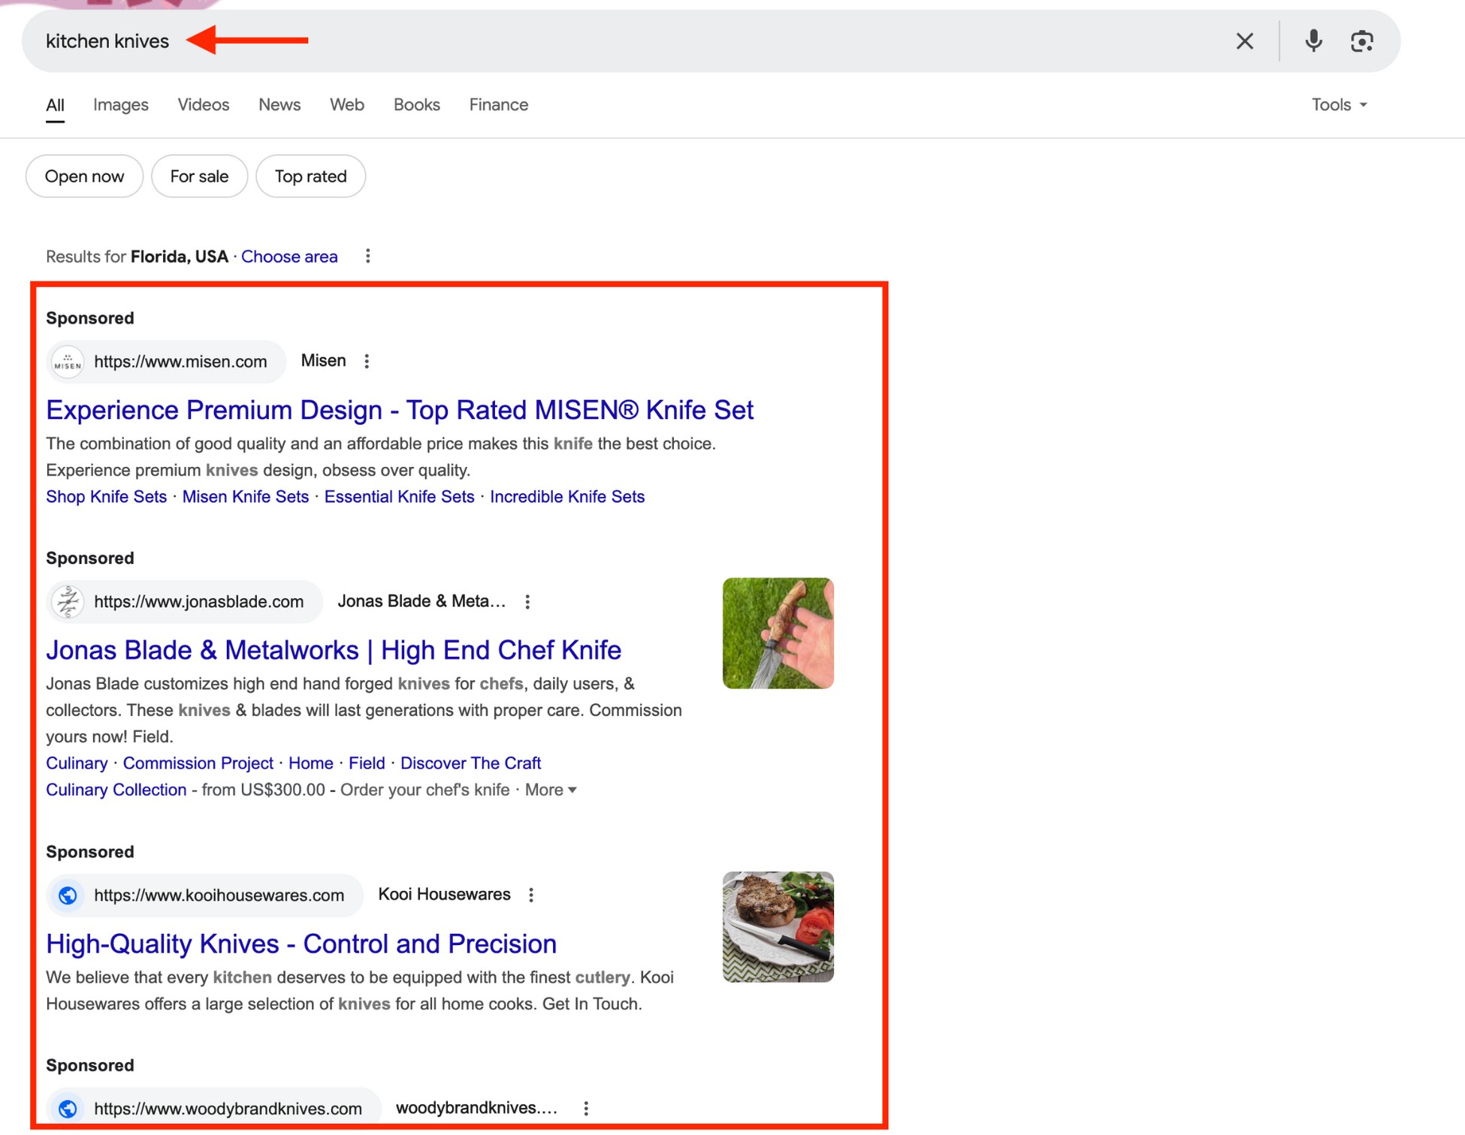Viewport: 1465px width, 1135px height.
Task: Clear the search query with the X icon
Action: tap(1245, 41)
